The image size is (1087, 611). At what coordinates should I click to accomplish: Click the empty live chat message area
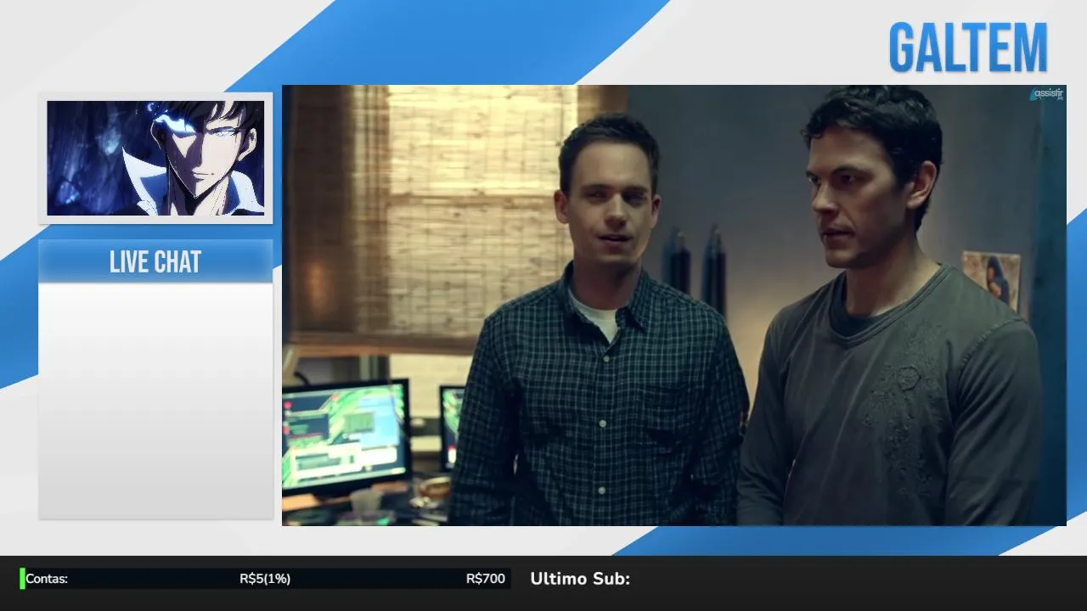(155, 401)
